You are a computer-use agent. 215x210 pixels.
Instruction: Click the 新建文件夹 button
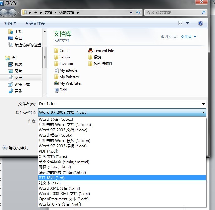point(35,23)
